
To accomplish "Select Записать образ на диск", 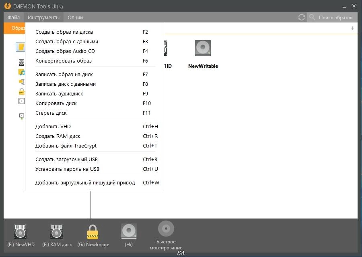I will [95, 75].
